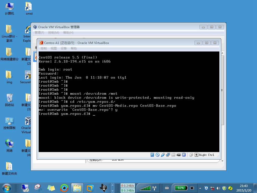Click the green shield security tray icon
Screen dimensions: 257x193
coord(224,188)
